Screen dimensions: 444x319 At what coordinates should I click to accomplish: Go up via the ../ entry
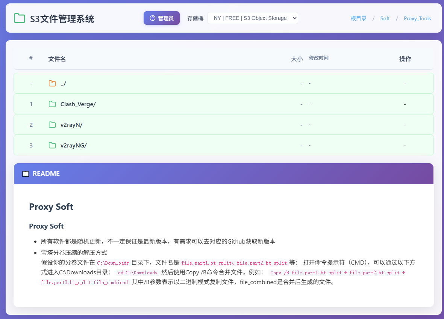63,83
